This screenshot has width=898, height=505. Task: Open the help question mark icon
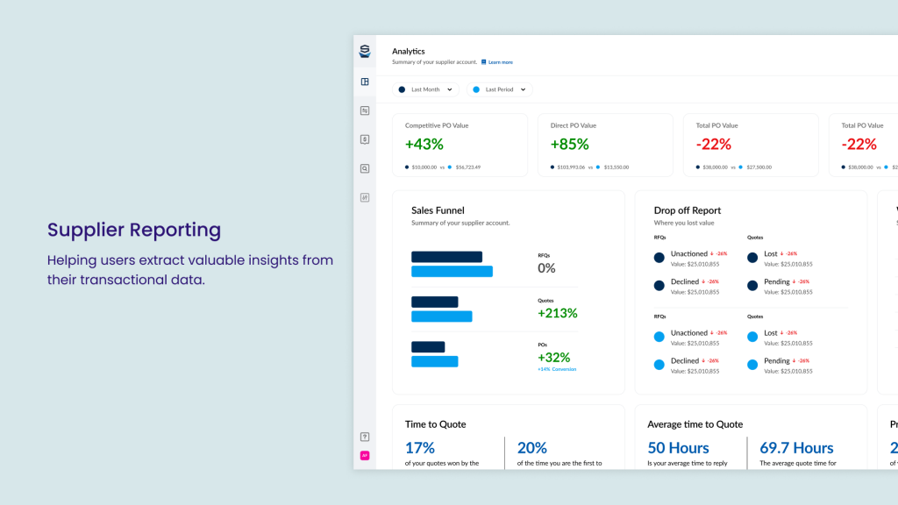coord(365,437)
